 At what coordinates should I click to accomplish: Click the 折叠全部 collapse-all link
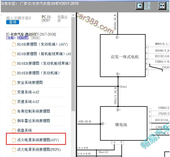coord(62,19)
